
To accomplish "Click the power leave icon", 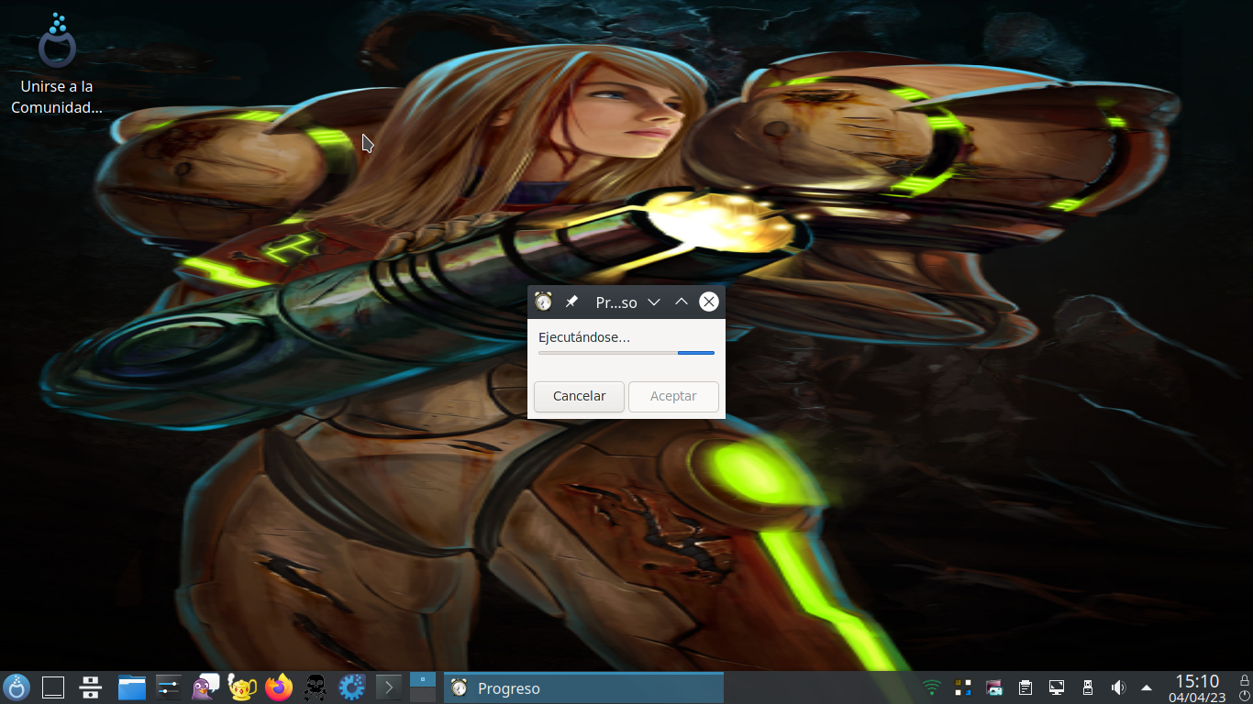I will (1245, 696).
